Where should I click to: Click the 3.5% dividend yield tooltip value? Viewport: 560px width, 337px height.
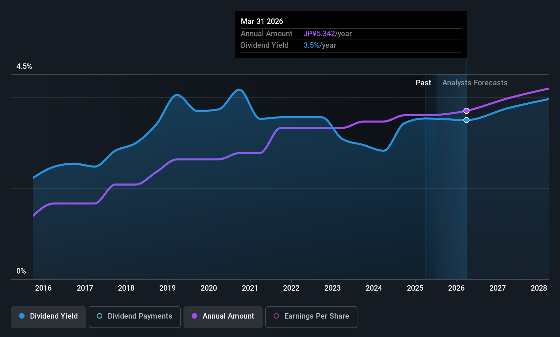tap(311, 45)
